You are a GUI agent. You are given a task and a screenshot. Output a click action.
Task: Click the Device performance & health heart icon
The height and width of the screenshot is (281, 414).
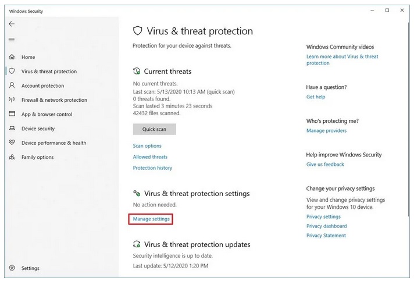12,143
